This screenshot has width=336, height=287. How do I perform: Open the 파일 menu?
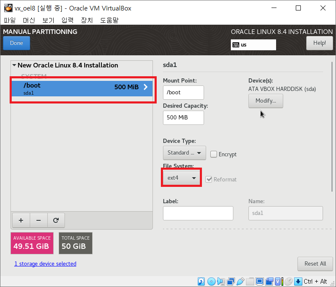click(10, 20)
